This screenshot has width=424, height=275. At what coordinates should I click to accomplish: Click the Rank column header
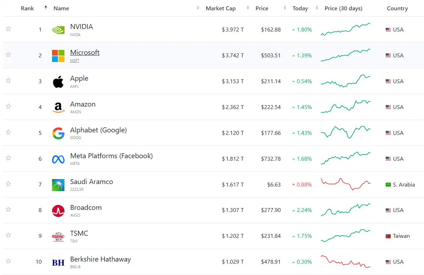click(27, 8)
